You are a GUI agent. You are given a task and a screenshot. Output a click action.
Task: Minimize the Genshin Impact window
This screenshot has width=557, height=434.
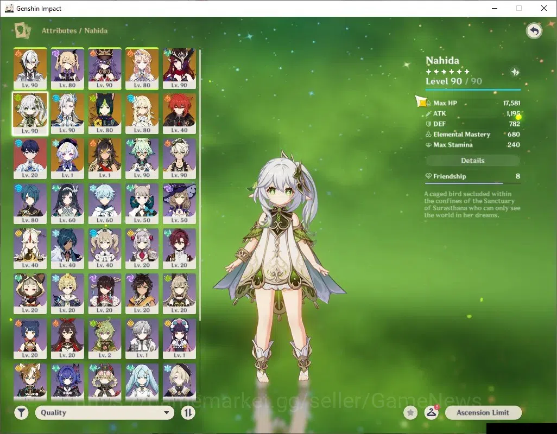point(495,8)
